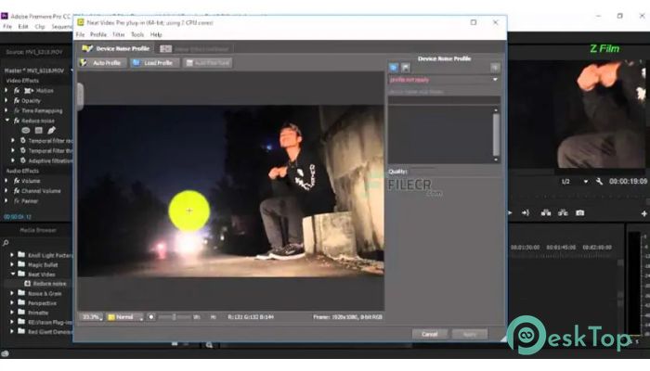
Task: Click the profile description input field
Action: (x=444, y=100)
